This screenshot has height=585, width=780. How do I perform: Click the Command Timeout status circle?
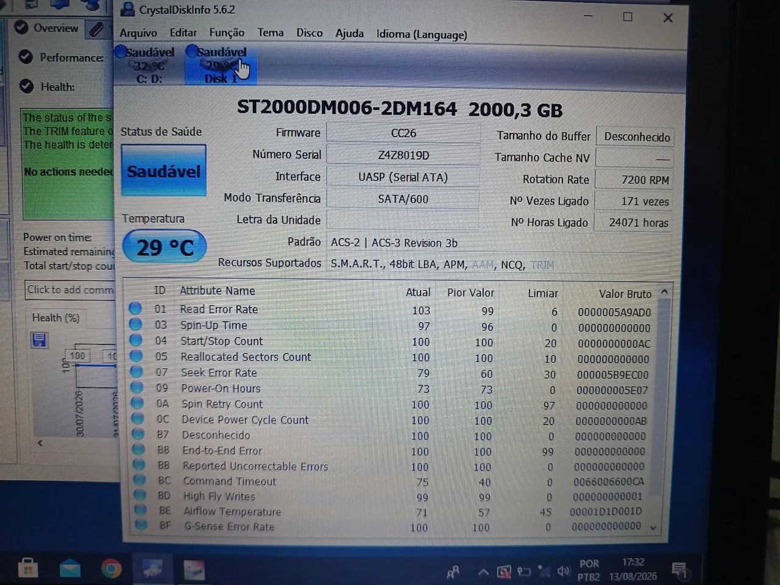pyautogui.click(x=140, y=480)
